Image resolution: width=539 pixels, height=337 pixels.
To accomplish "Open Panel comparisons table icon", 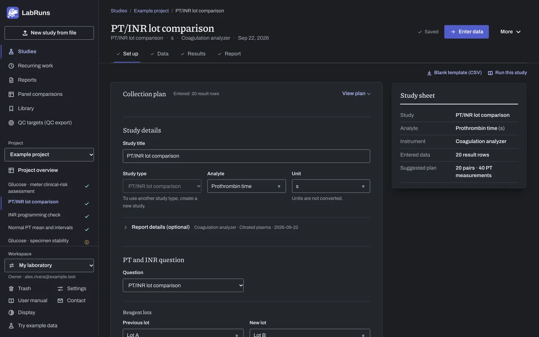I will click(x=11, y=94).
